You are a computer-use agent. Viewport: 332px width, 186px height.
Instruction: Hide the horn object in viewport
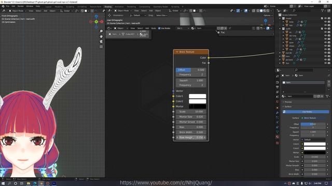click(x=325, y=56)
